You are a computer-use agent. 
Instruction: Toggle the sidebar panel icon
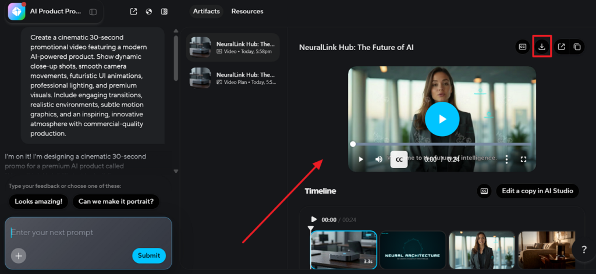pyautogui.click(x=93, y=12)
